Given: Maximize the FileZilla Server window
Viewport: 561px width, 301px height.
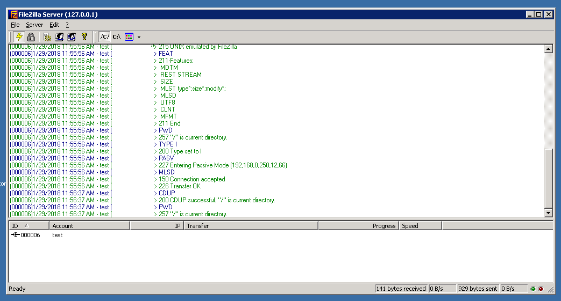Looking at the screenshot, I should 539,14.
